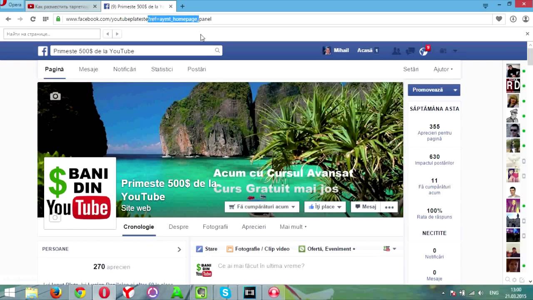This screenshot has height=300, width=533.
Task: Open account menu arrow in Facebook header
Action: click(x=455, y=51)
